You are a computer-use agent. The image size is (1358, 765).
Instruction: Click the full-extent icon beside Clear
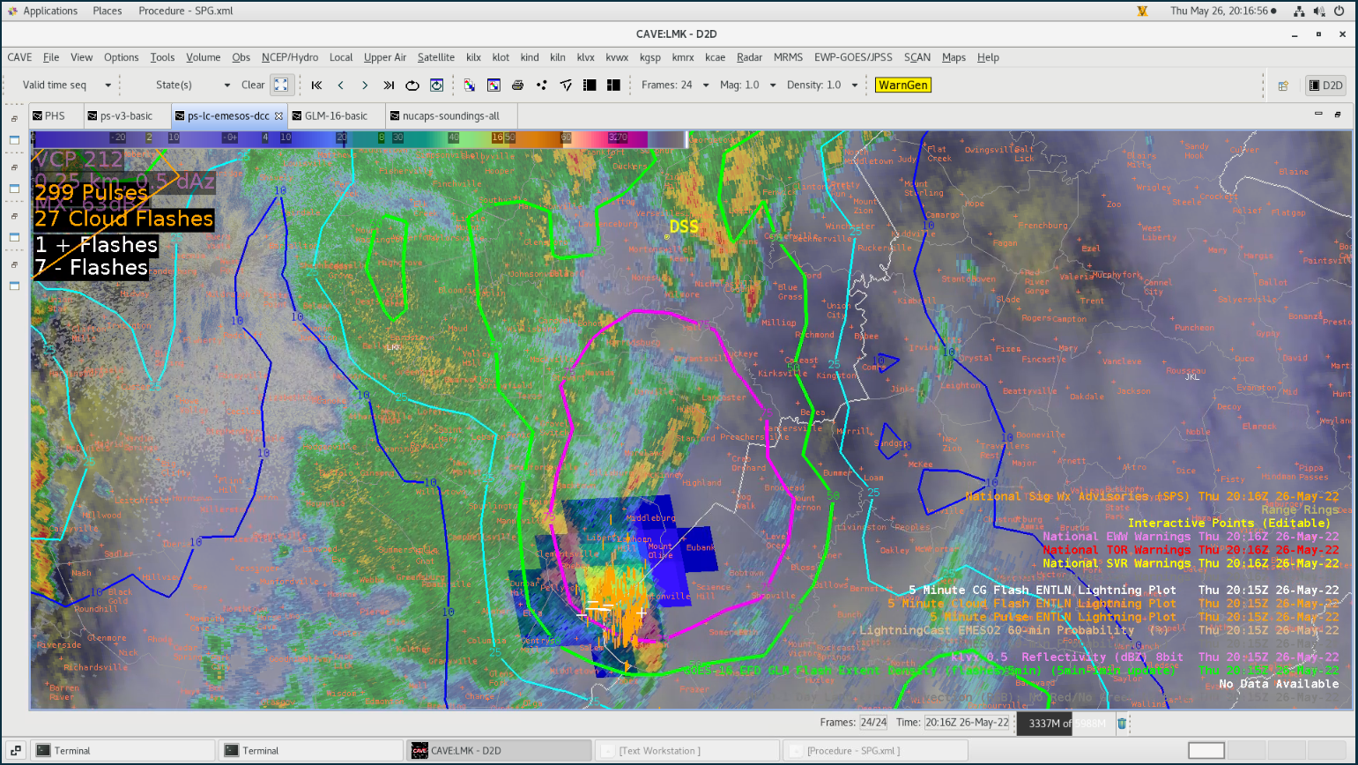click(281, 85)
